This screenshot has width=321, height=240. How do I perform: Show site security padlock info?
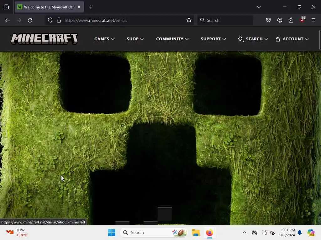(59, 20)
